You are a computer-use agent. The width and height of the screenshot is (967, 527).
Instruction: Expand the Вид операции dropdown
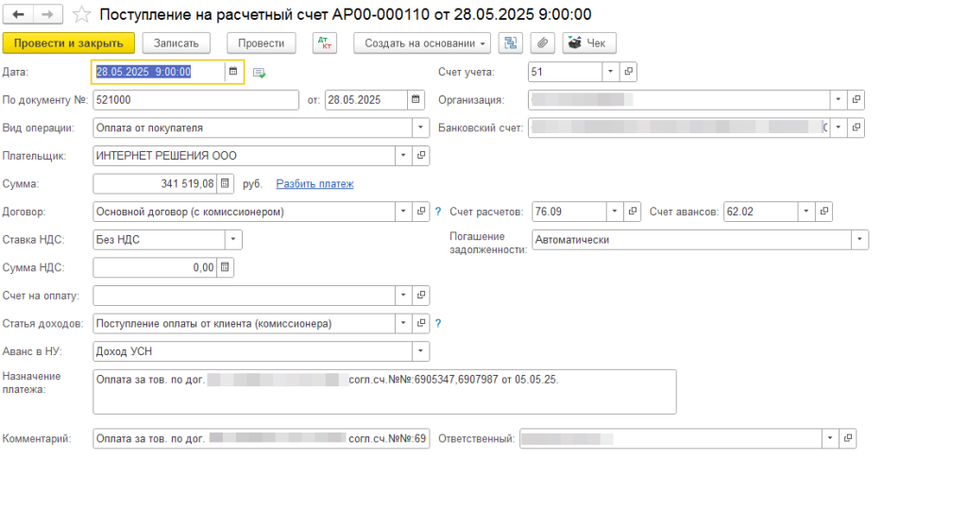(x=420, y=127)
